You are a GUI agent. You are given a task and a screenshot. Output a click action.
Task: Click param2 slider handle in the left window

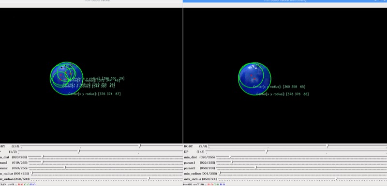coord(65,168)
